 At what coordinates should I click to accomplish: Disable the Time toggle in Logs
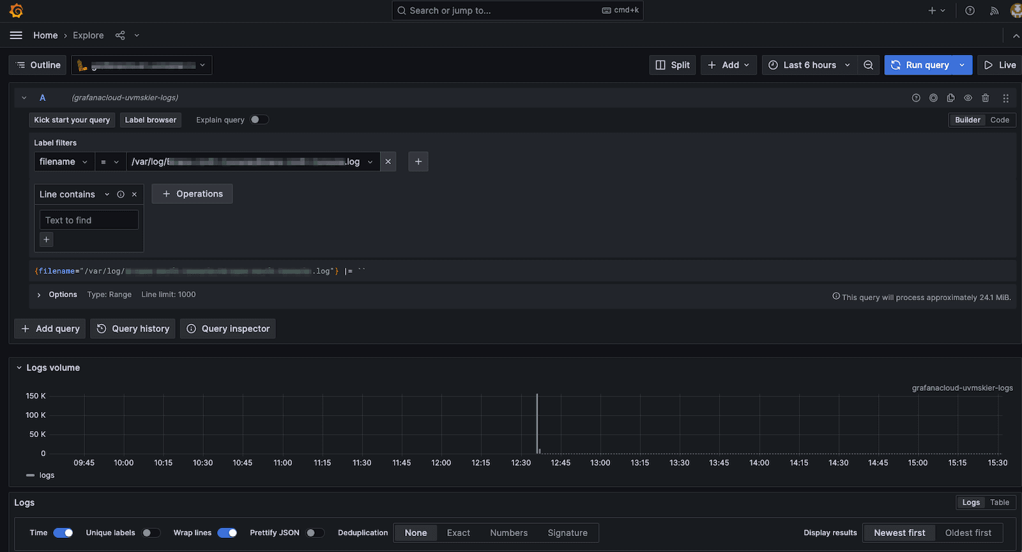[63, 533]
